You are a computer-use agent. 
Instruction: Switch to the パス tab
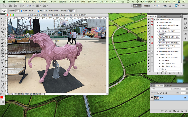tap(153, 86)
